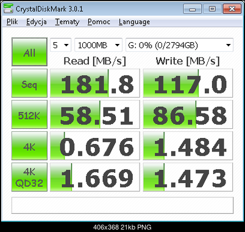The width and height of the screenshot is (245, 232).
Task: Select the Seq read result 181.8
Action: point(95,83)
